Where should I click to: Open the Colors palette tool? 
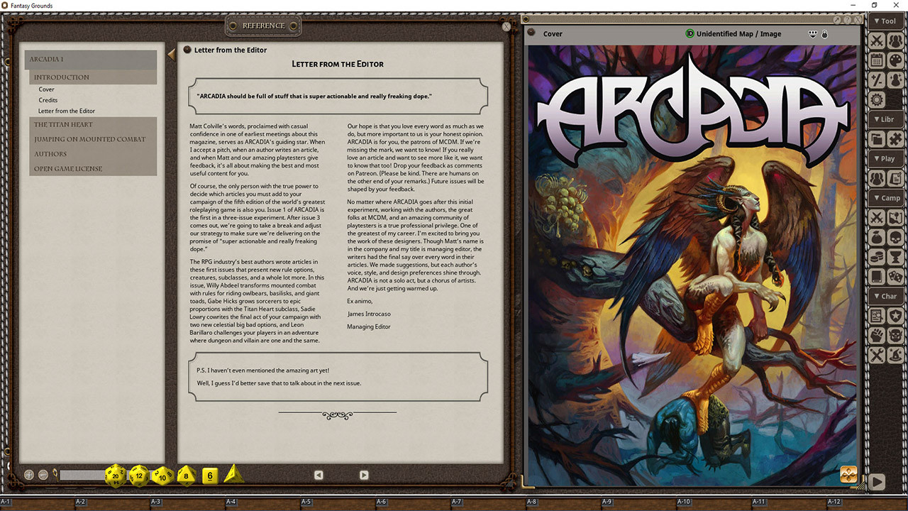[x=895, y=60]
